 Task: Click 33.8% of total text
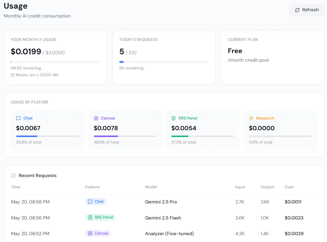point(29,142)
